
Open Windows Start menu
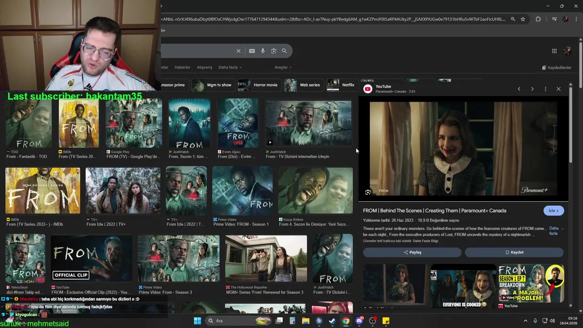(x=197, y=321)
